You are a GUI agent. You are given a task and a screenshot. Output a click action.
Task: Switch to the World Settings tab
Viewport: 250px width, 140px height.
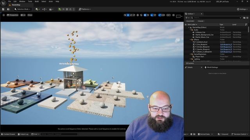211,67
